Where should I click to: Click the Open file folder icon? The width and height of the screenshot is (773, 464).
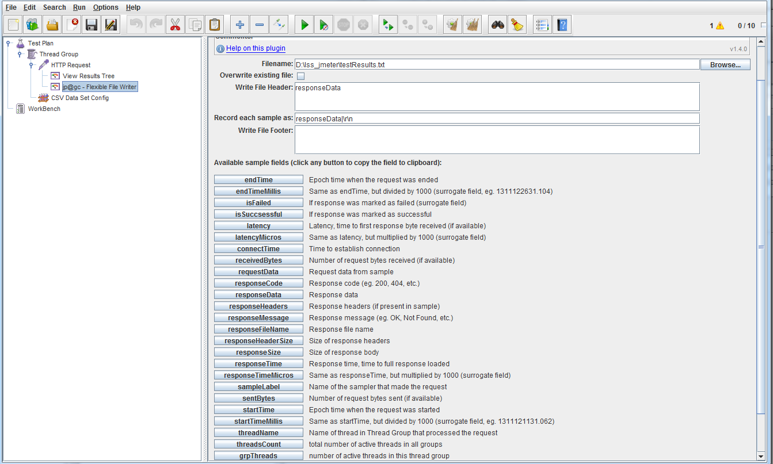coord(52,25)
